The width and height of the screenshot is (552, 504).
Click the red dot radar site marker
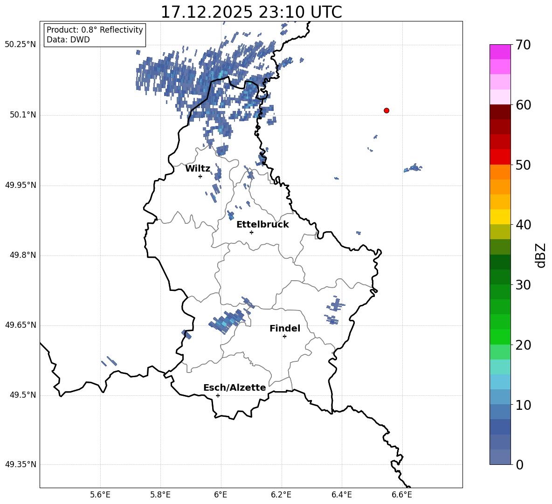[386, 110]
